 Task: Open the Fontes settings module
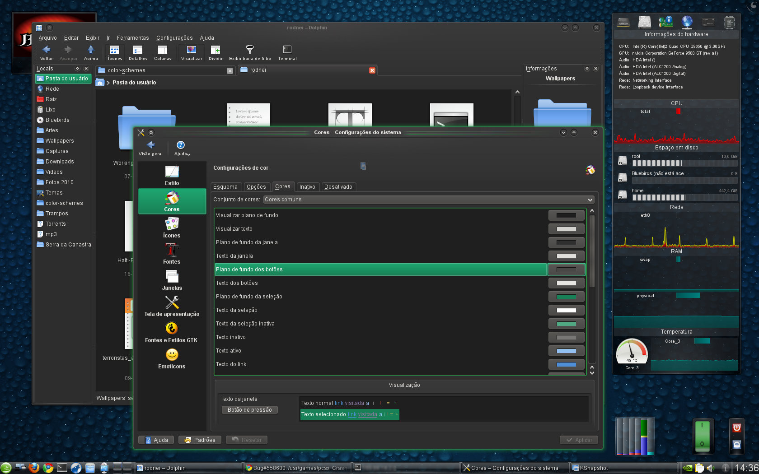click(172, 254)
